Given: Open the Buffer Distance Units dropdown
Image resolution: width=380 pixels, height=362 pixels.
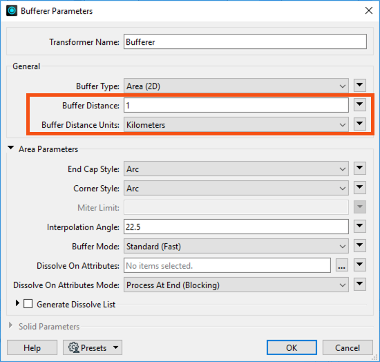Looking at the screenshot, I should tap(236, 124).
